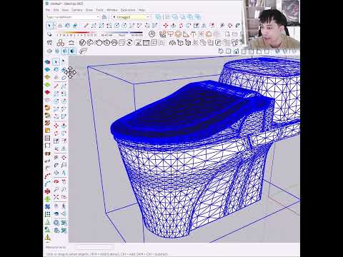Open the Extensions menu

click(x=128, y=10)
